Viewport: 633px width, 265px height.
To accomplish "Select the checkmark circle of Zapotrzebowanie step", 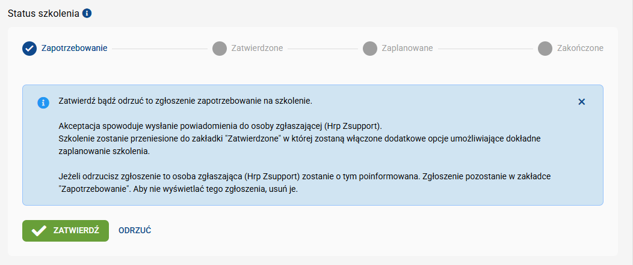I will 29,48.
